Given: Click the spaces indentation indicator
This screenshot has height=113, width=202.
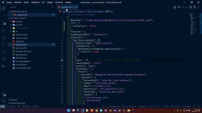Looking at the screenshot, I should (x=143, y=106).
